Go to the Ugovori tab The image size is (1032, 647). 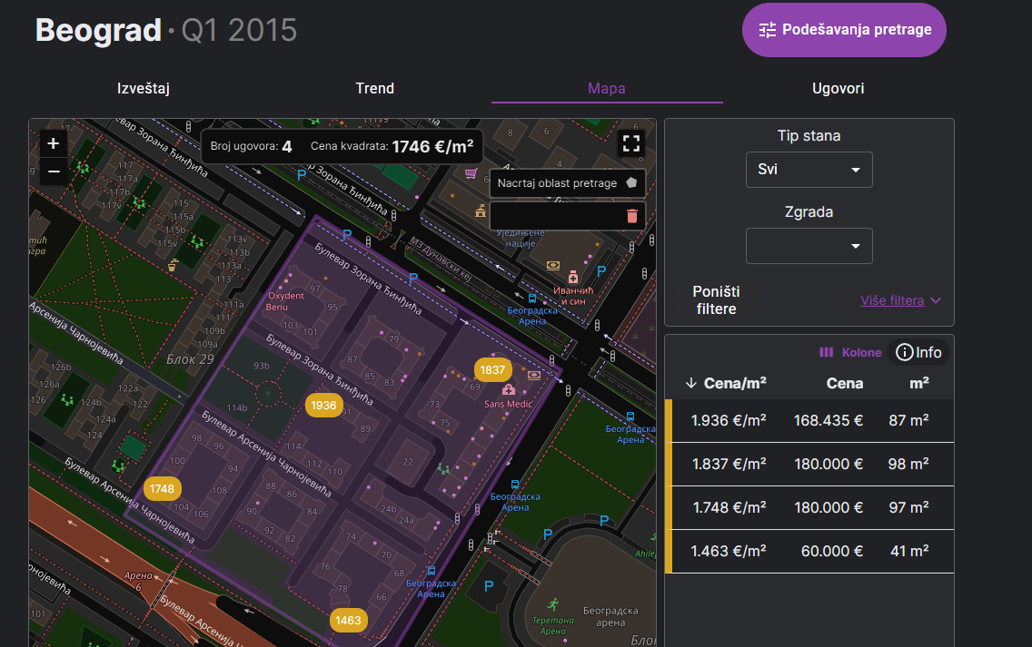(838, 88)
